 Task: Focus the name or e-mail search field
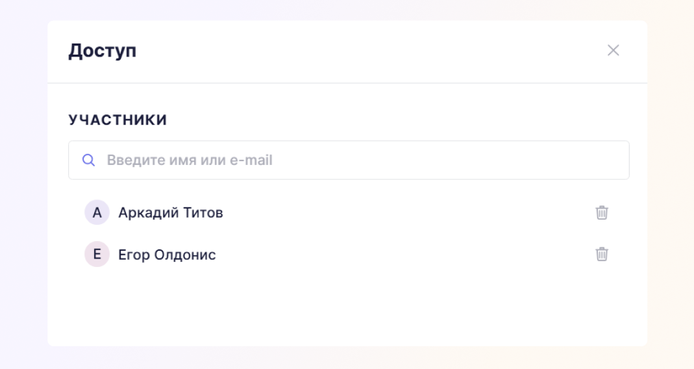pyautogui.click(x=349, y=160)
